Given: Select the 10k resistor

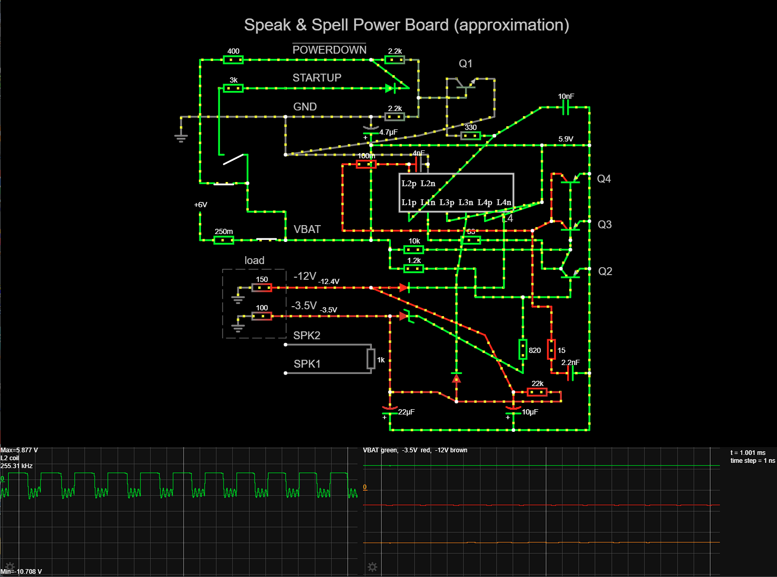Looking at the screenshot, I should (413, 250).
